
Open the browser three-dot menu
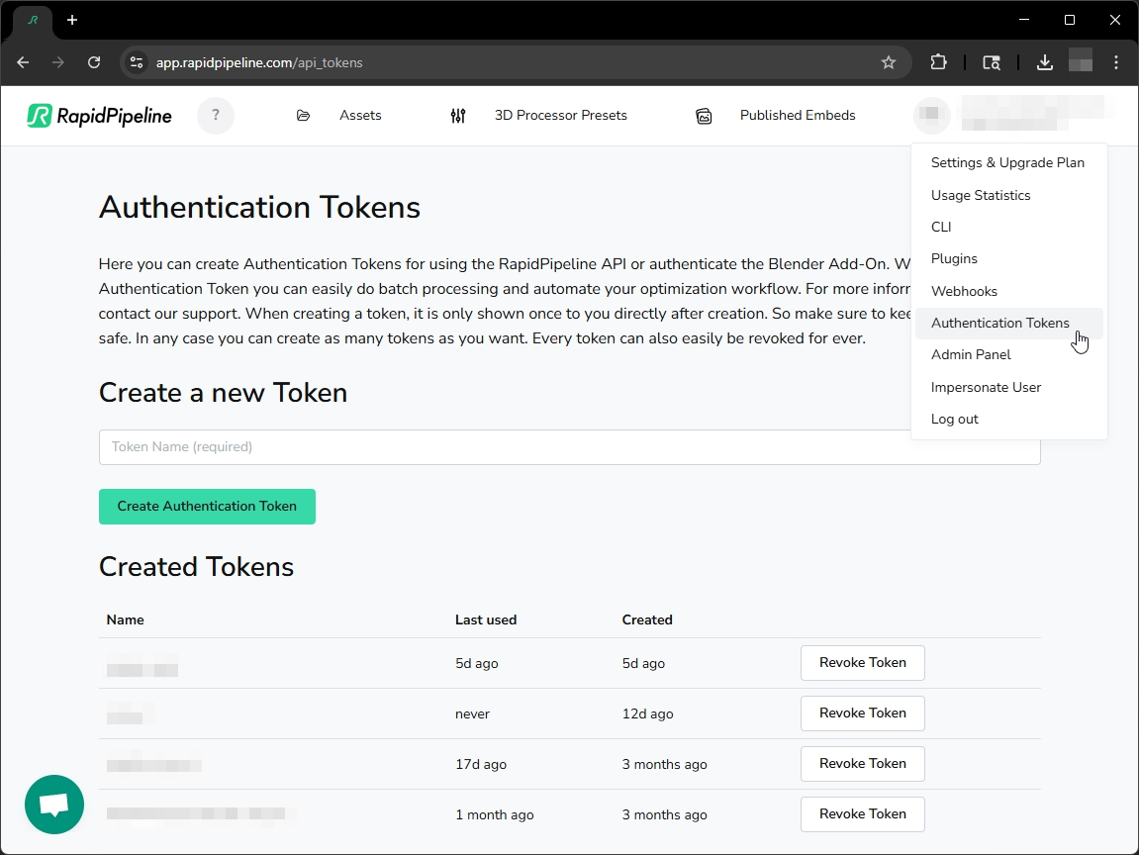tap(1116, 62)
